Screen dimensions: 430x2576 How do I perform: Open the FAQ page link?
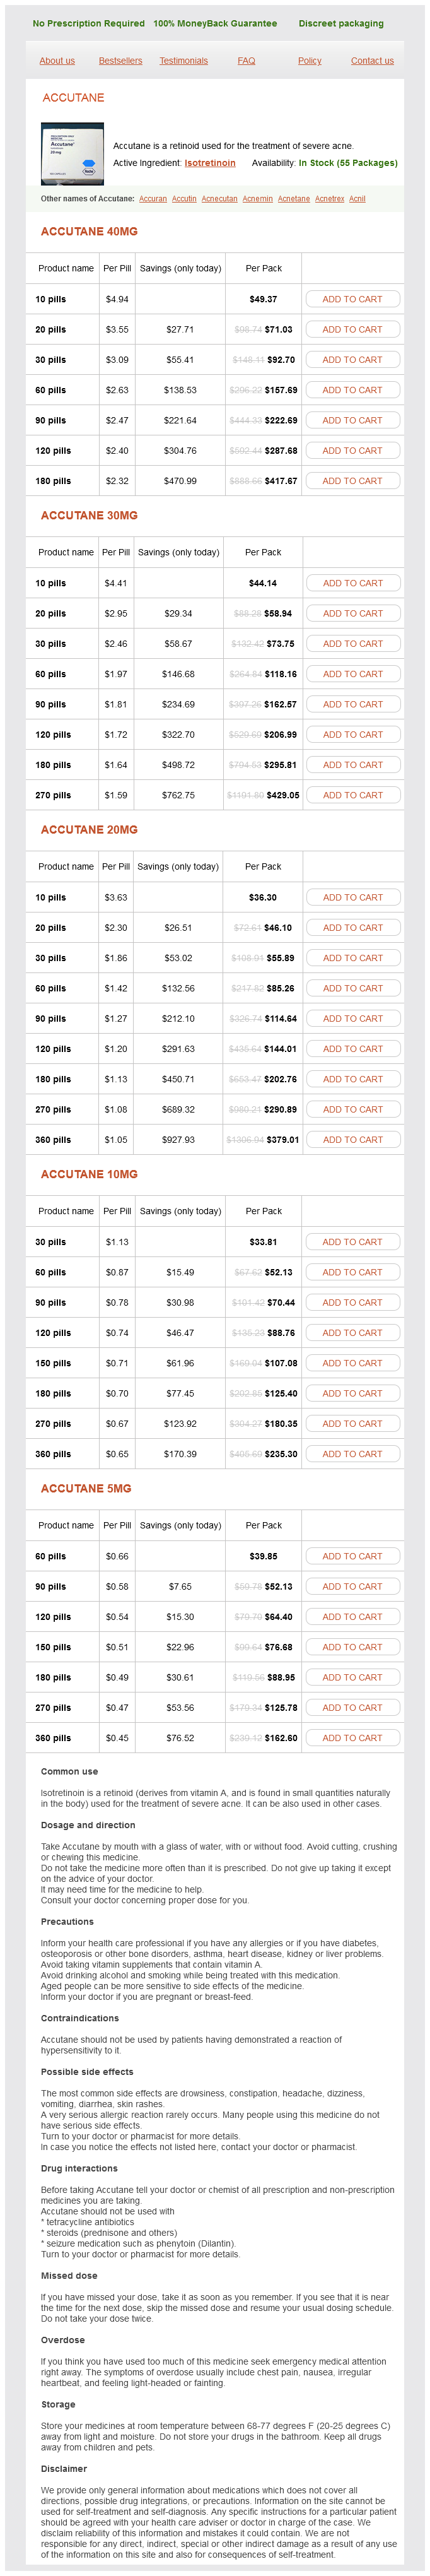click(x=246, y=61)
